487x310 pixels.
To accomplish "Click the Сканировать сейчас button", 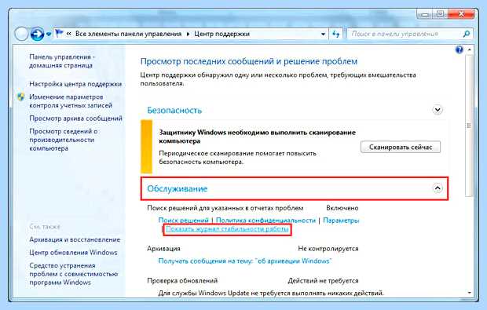I will click(401, 147).
